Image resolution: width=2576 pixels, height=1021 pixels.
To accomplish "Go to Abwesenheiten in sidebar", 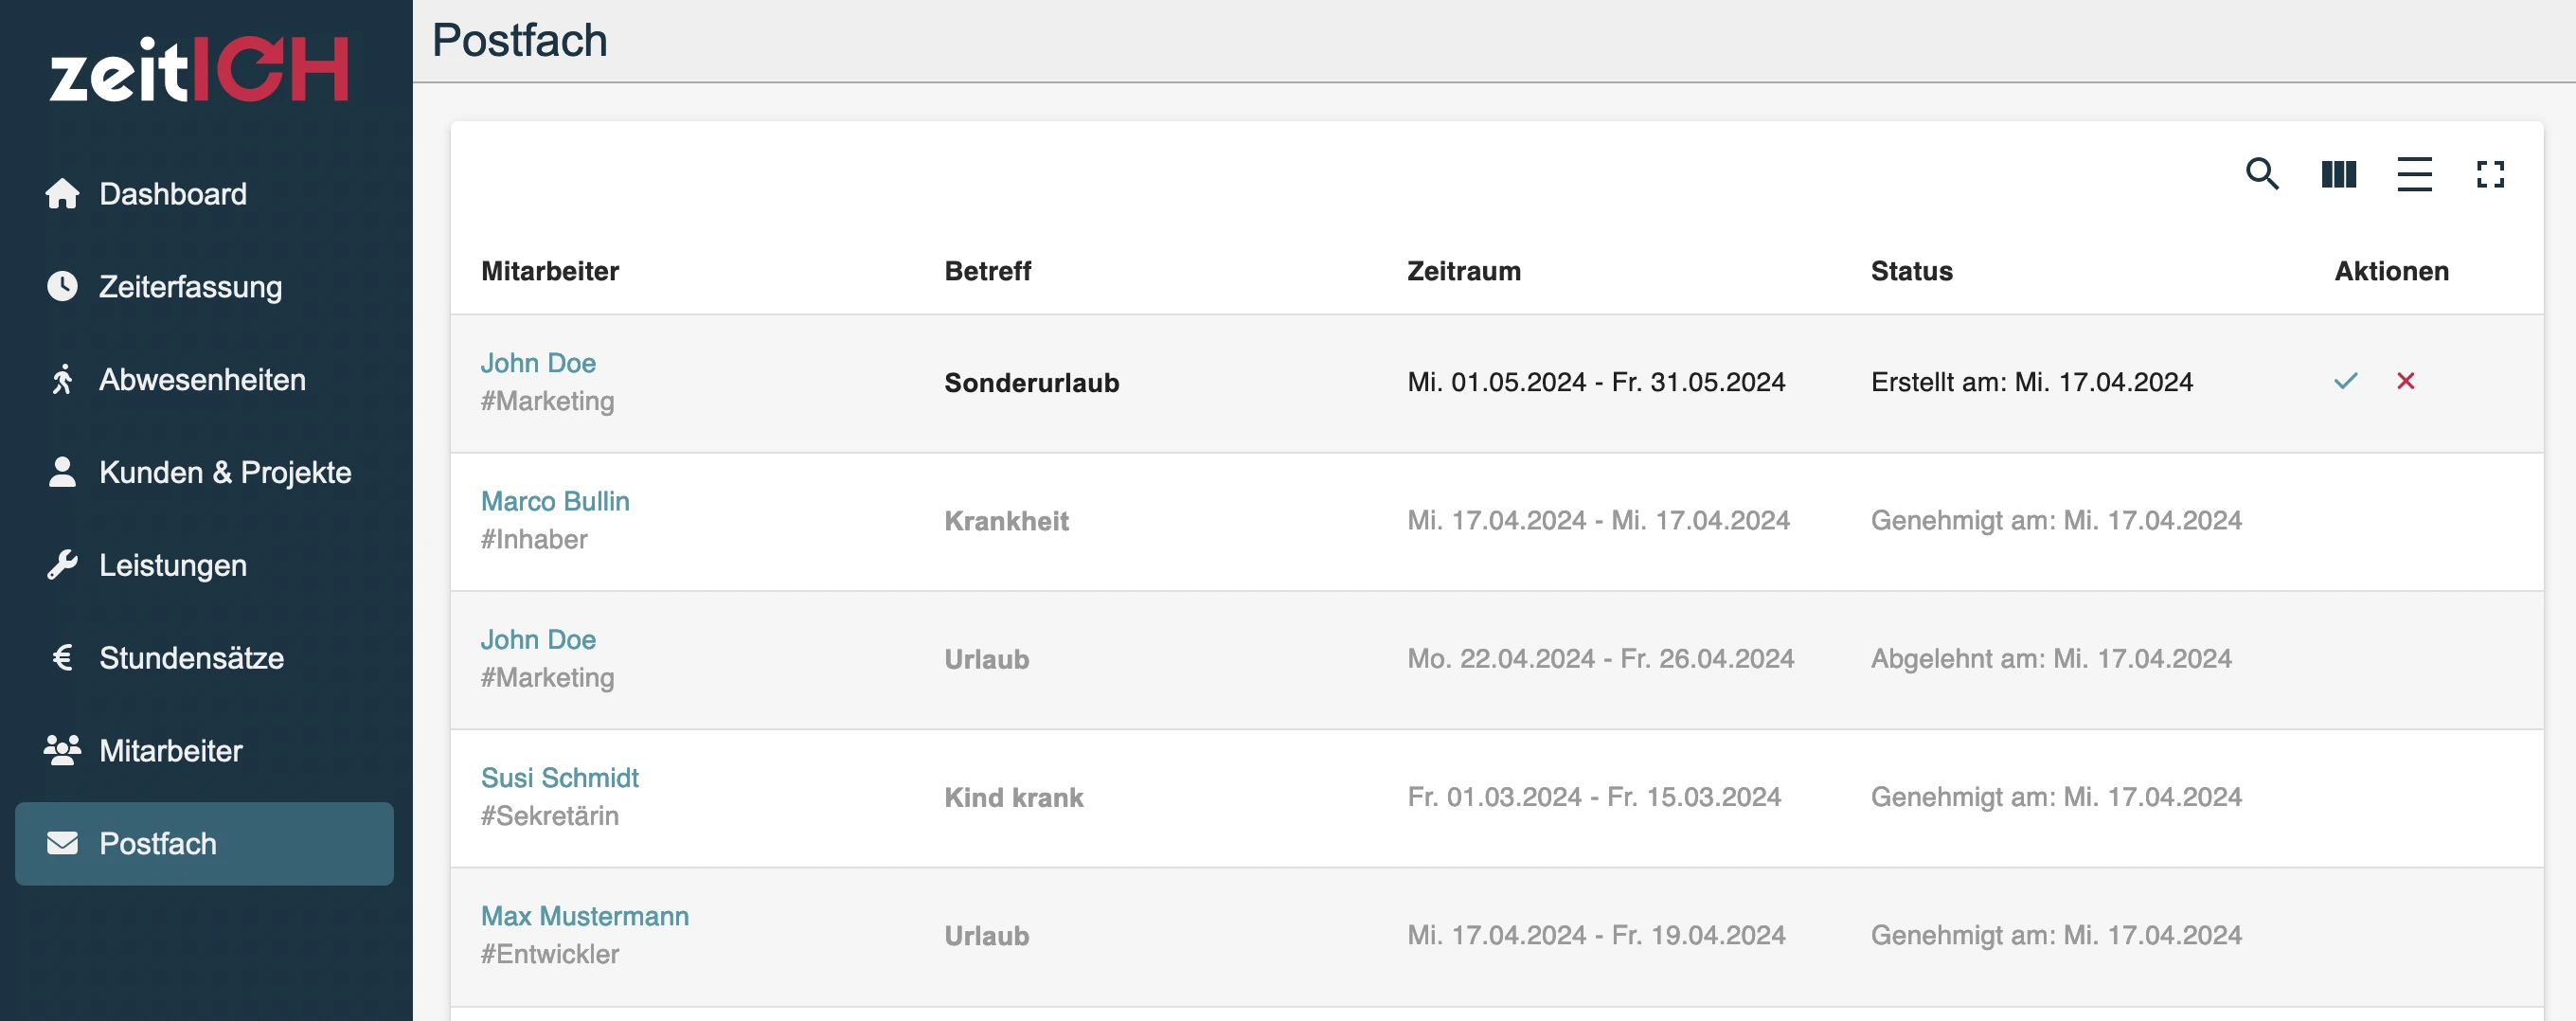I will coord(204,380).
